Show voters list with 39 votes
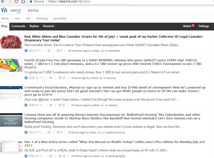This screenshot has width=214, height=158. pos(49,156)
